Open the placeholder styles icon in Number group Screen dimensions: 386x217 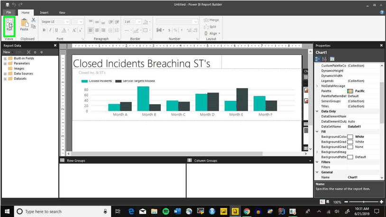160,30
